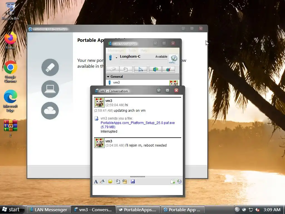
Task: Click the Available status label
Action: (x=161, y=57)
